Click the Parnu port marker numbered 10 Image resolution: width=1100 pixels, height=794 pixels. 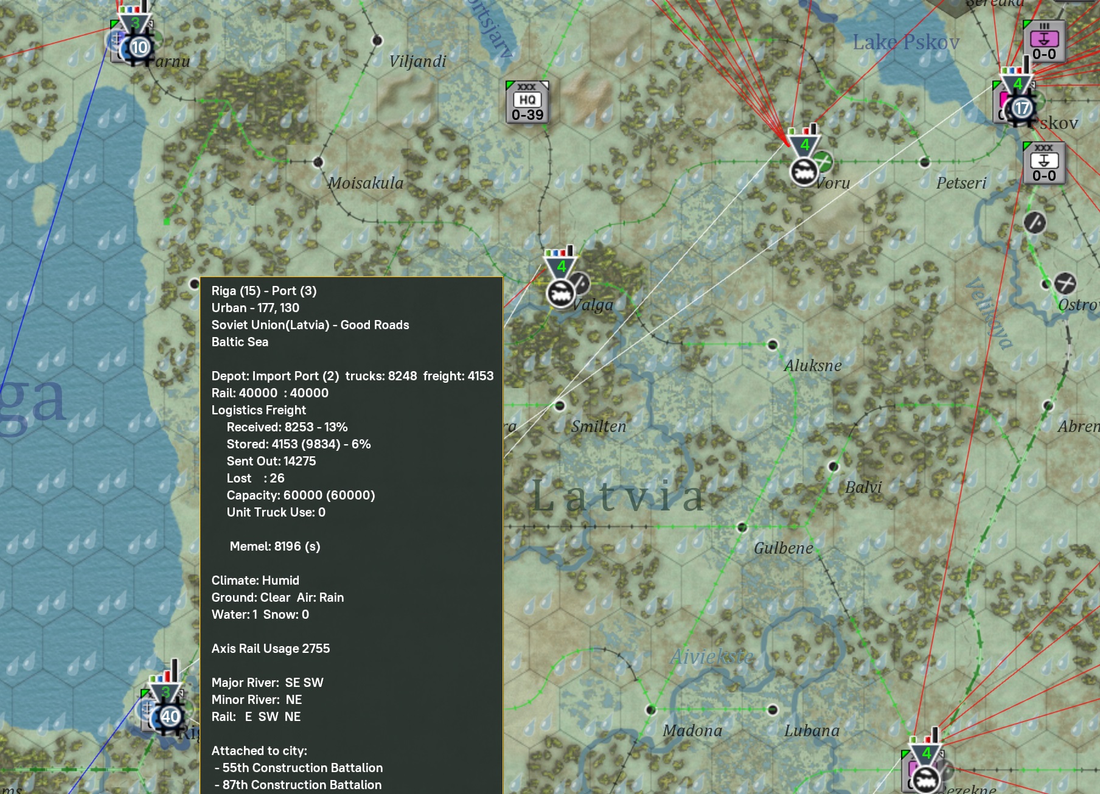[x=139, y=47]
